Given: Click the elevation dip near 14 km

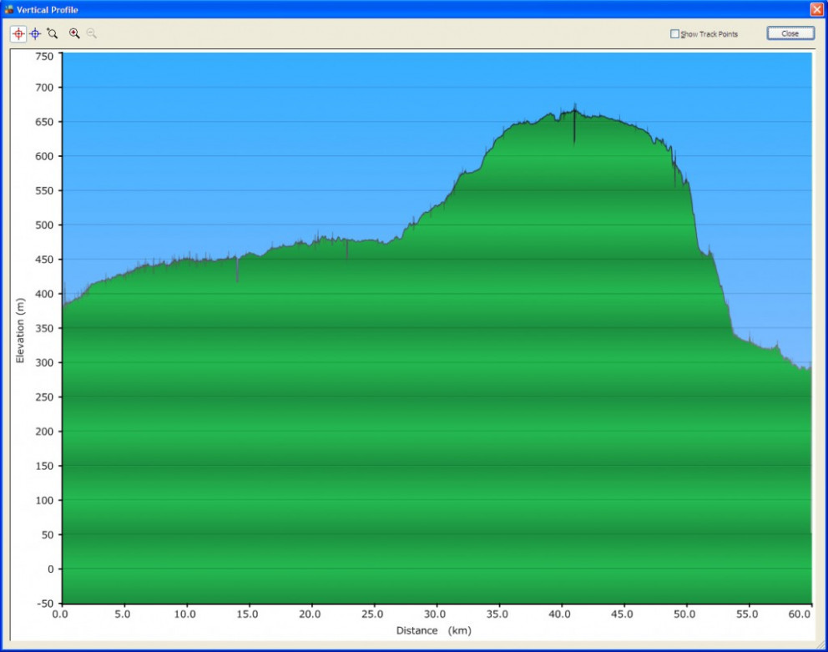Looking at the screenshot, I should (237, 270).
